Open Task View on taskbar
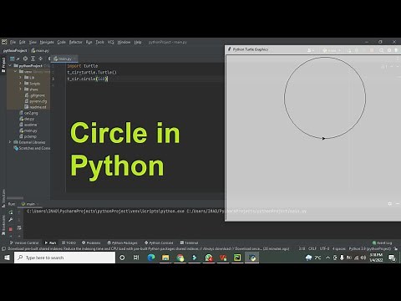Screen dimensions: 401x301 point(136,258)
